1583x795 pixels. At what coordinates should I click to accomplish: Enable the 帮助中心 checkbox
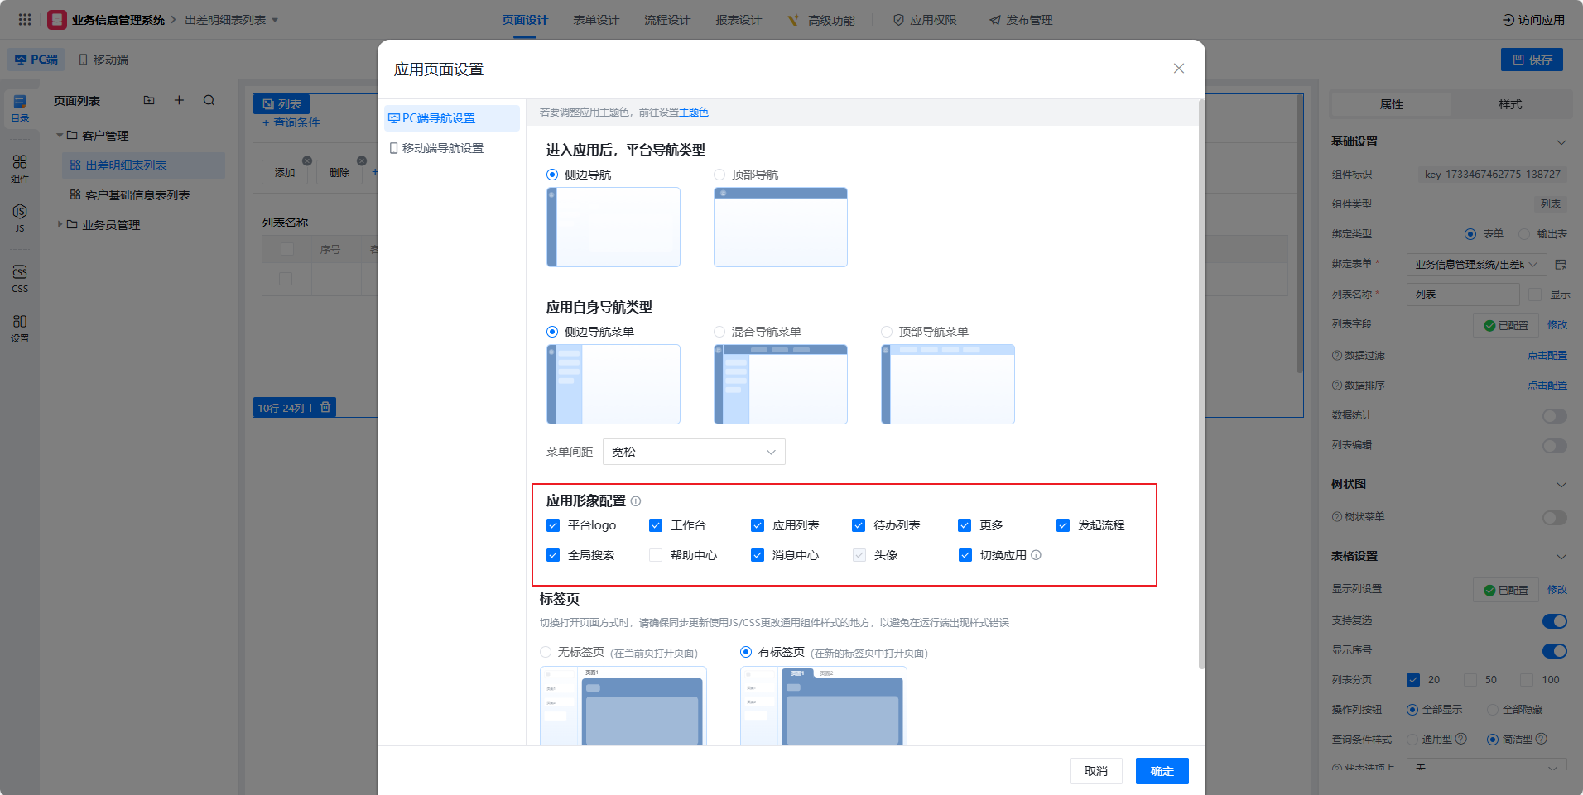(656, 555)
